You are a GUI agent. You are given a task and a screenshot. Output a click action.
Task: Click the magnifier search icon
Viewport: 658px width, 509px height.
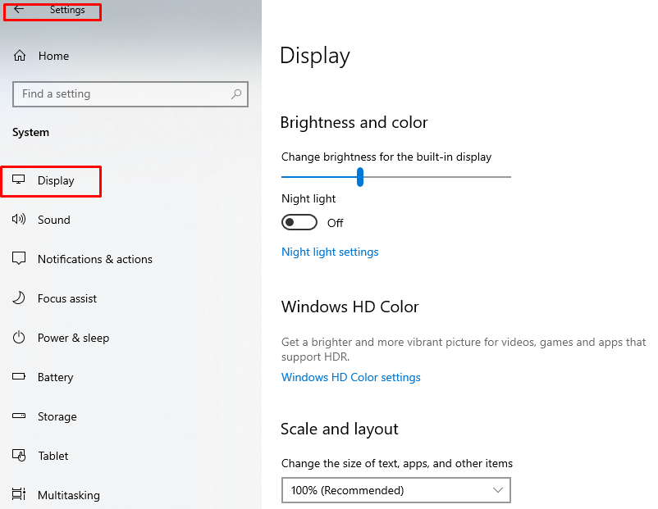pyautogui.click(x=236, y=94)
